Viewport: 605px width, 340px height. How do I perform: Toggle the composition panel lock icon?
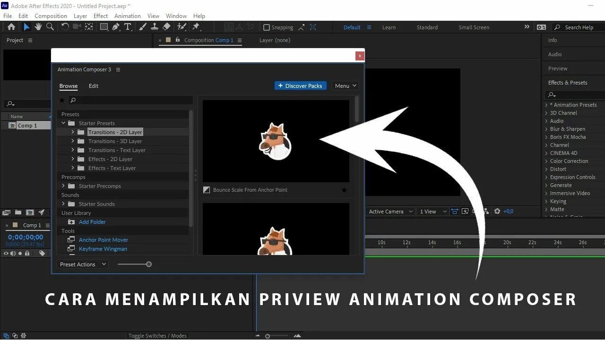[178, 40]
